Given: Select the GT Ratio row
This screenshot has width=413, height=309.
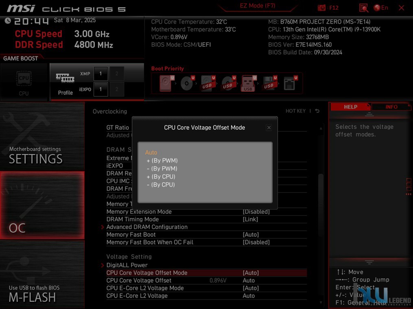Looking at the screenshot, I should [118, 127].
